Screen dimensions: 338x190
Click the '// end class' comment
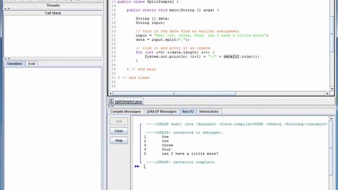point(136,78)
